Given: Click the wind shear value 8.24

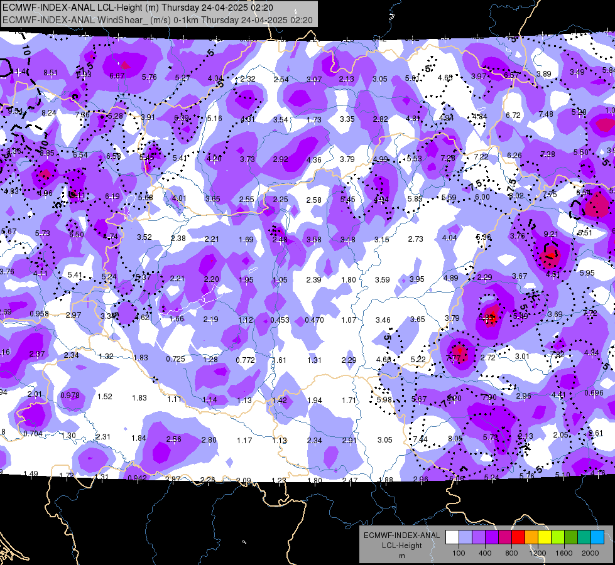Looking at the screenshot, I should coord(49,113).
